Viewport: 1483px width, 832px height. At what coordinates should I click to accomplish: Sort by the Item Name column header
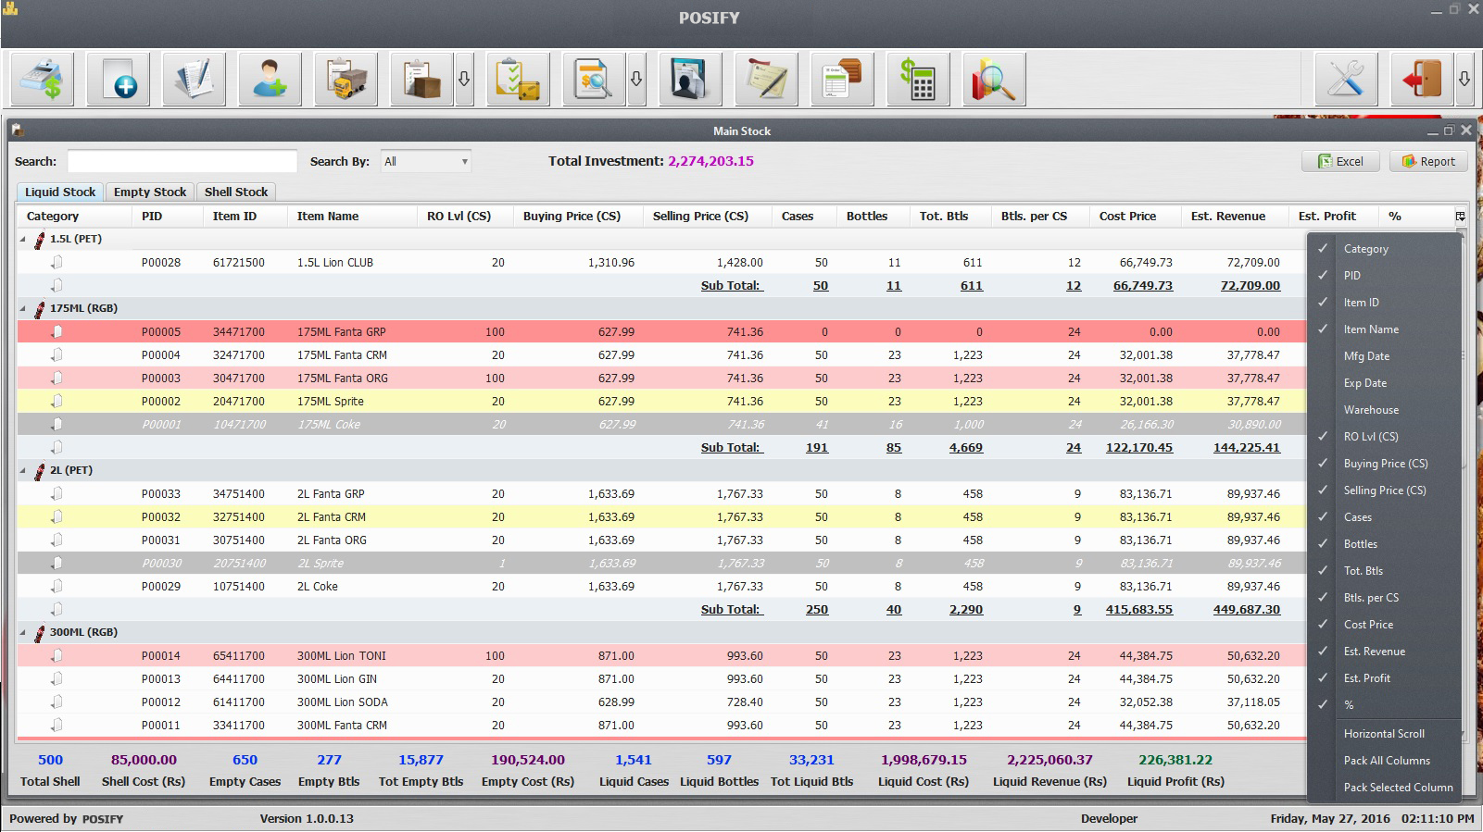coord(352,217)
